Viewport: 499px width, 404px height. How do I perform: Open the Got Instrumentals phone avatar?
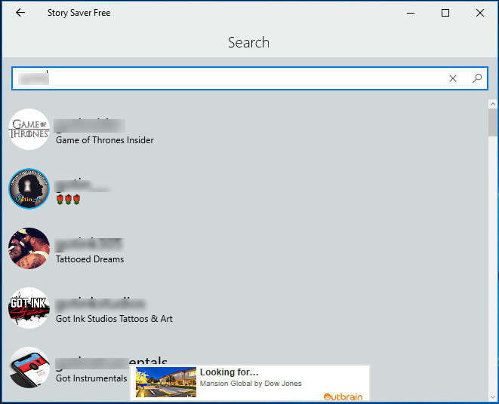[29, 367]
